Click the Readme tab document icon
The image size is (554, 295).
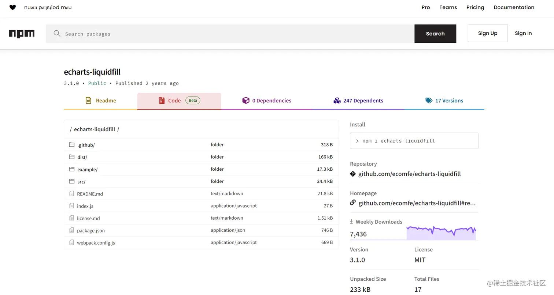click(88, 101)
